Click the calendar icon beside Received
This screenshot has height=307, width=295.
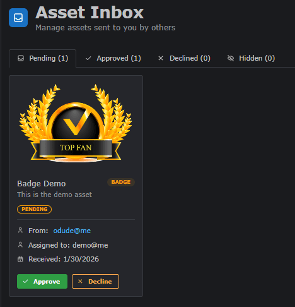click(x=20, y=259)
